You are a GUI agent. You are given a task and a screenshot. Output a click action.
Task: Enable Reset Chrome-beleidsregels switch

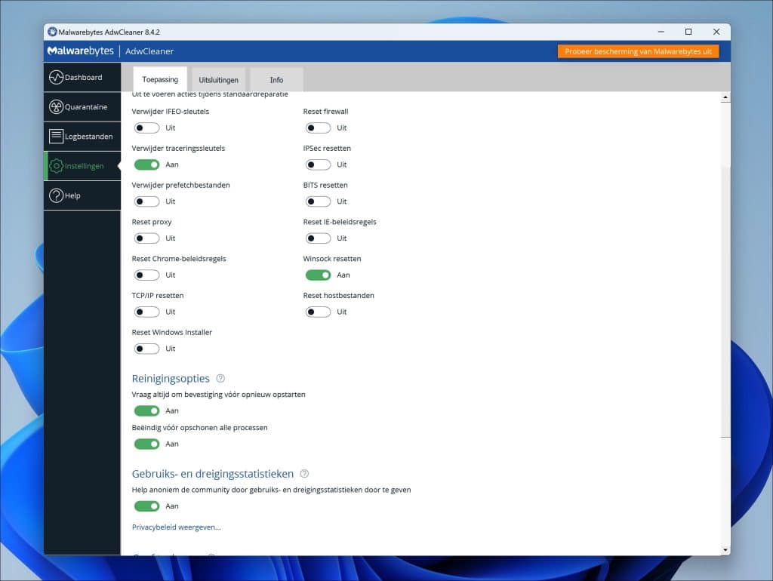146,275
